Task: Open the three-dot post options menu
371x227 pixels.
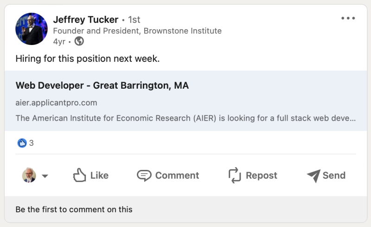Action: point(348,18)
